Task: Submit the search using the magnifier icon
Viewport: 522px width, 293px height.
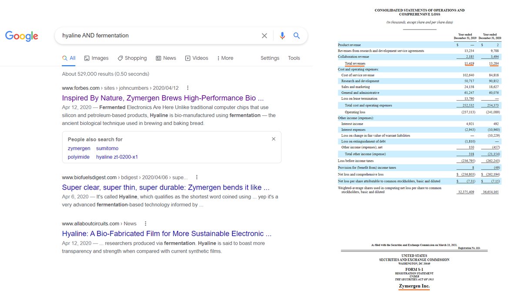Action: tap(297, 36)
